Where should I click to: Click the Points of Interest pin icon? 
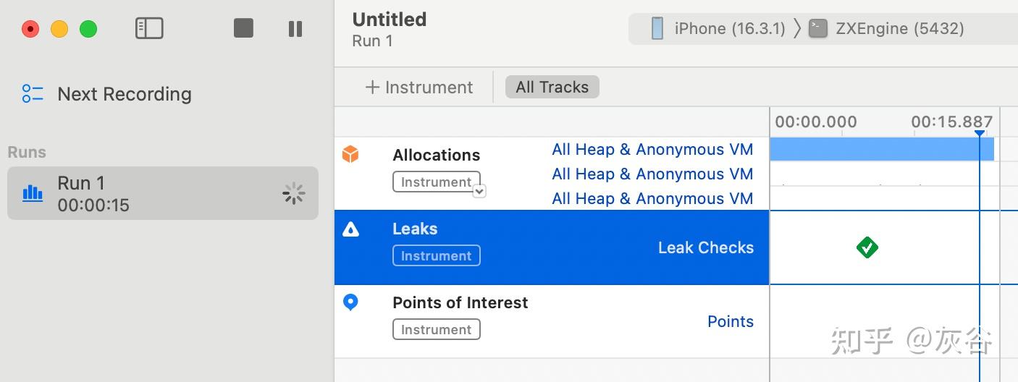(350, 302)
